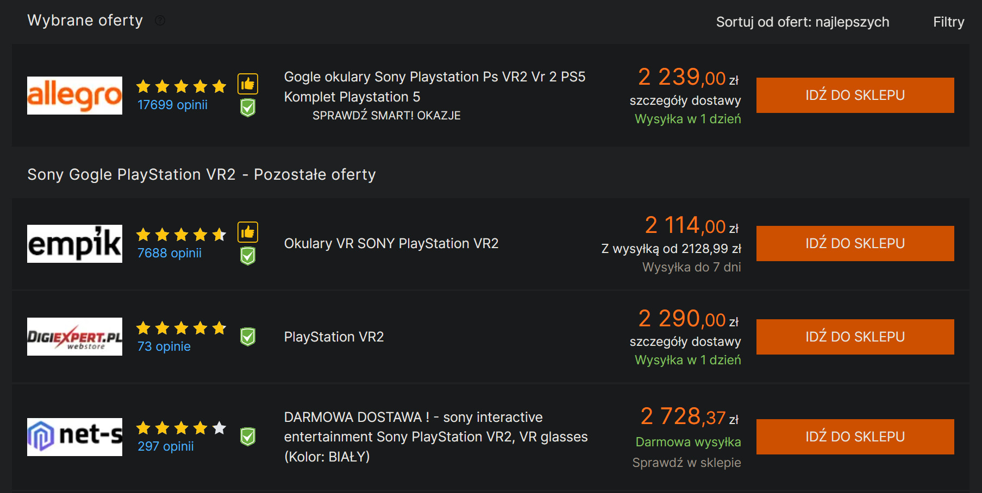The image size is (982, 493).
Task: Open the sort by najlepszych dropdown
Action: point(802,22)
